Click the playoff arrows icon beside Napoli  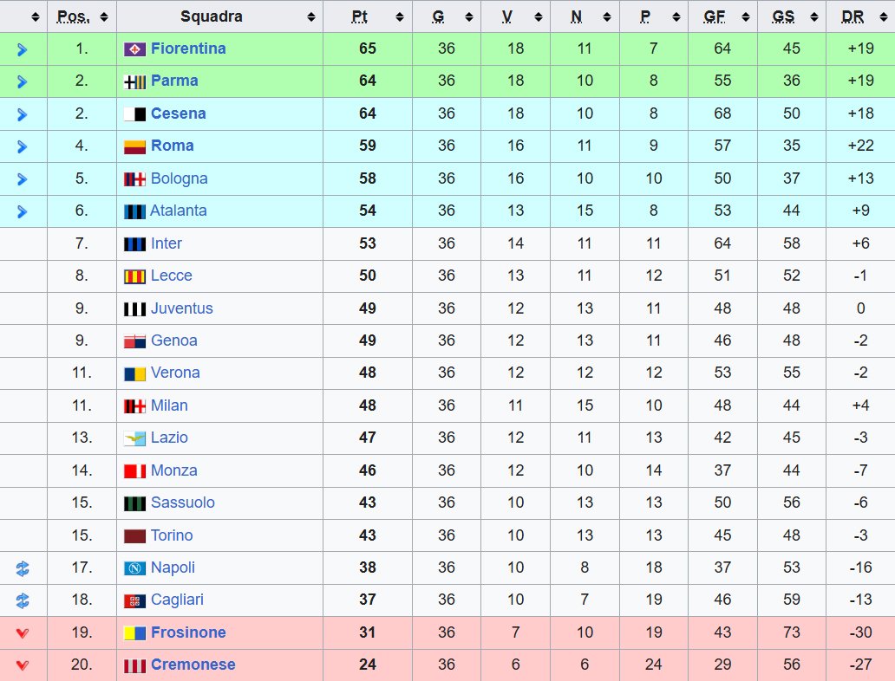(x=23, y=568)
